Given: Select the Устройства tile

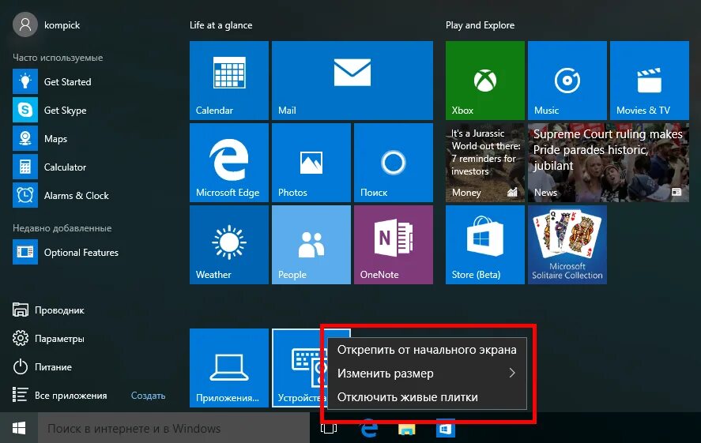Looking at the screenshot, I should pos(299,368).
